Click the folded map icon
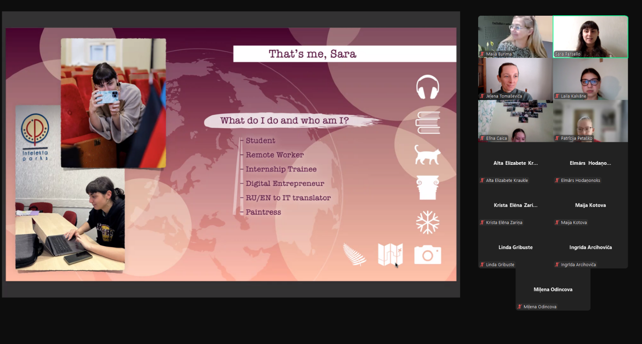642x344 pixels. [x=390, y=255]
